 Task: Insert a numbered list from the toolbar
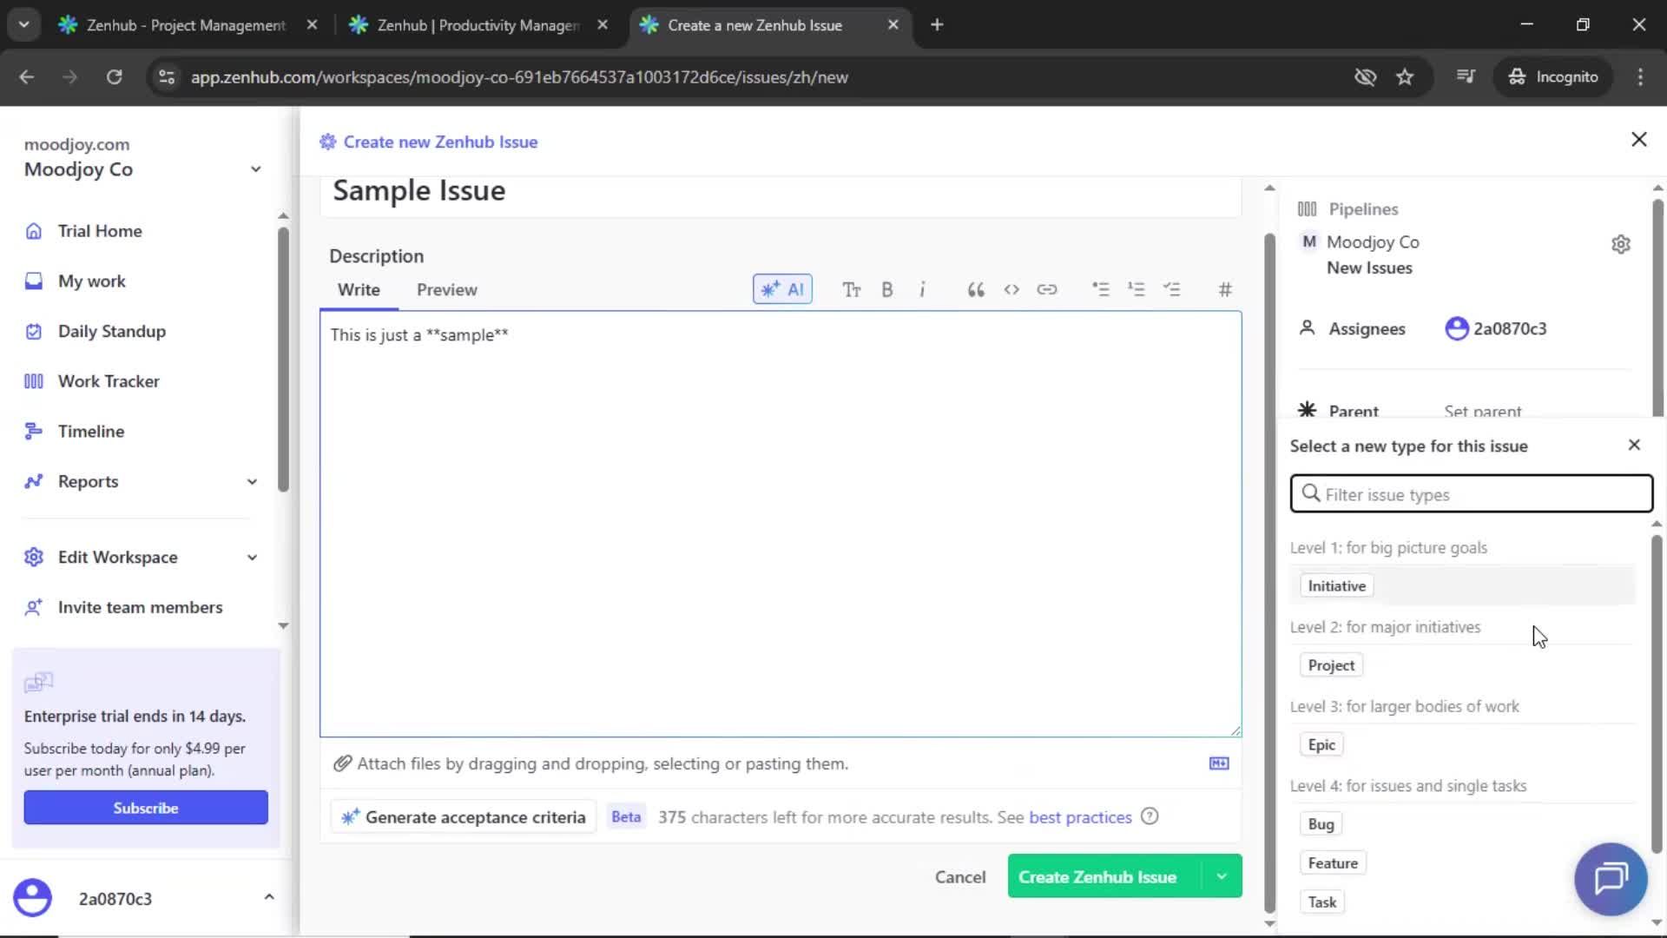tap(1137, 288)
